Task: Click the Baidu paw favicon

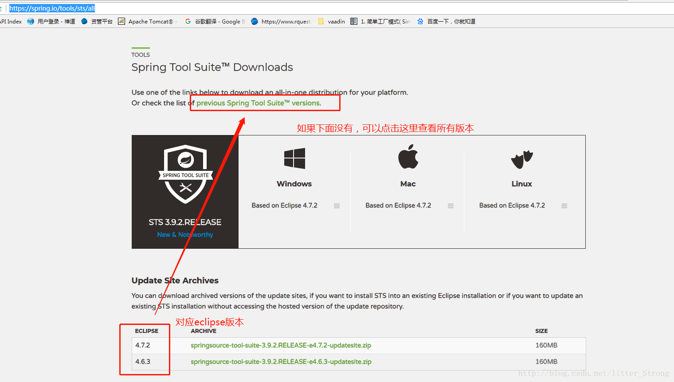Action: tap(420, 21)
